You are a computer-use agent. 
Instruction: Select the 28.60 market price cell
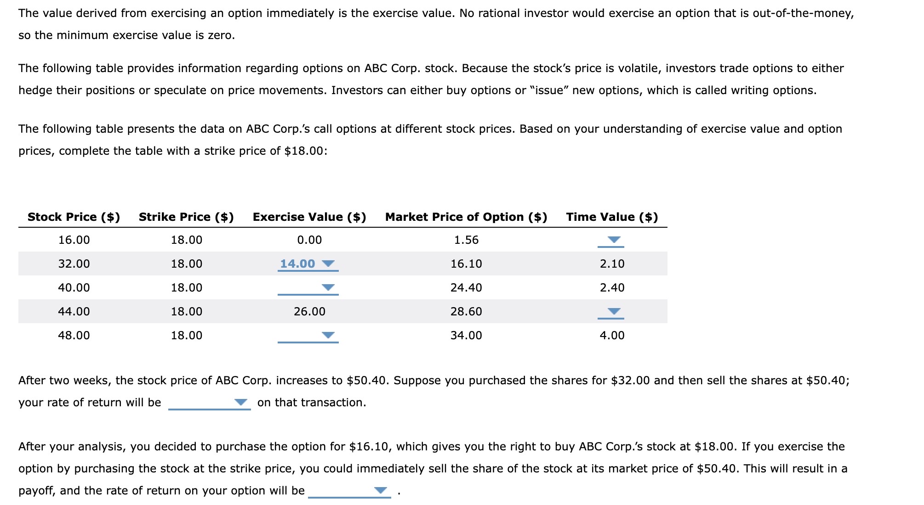click(466, 312)
